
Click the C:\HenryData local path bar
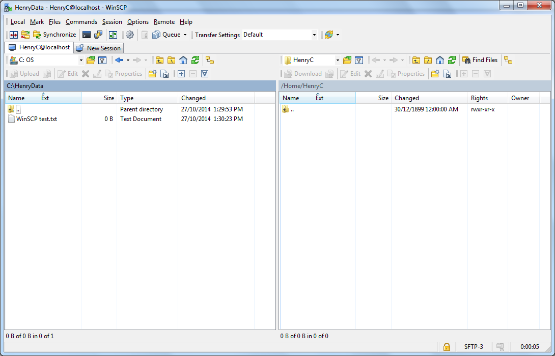(141, 86)
